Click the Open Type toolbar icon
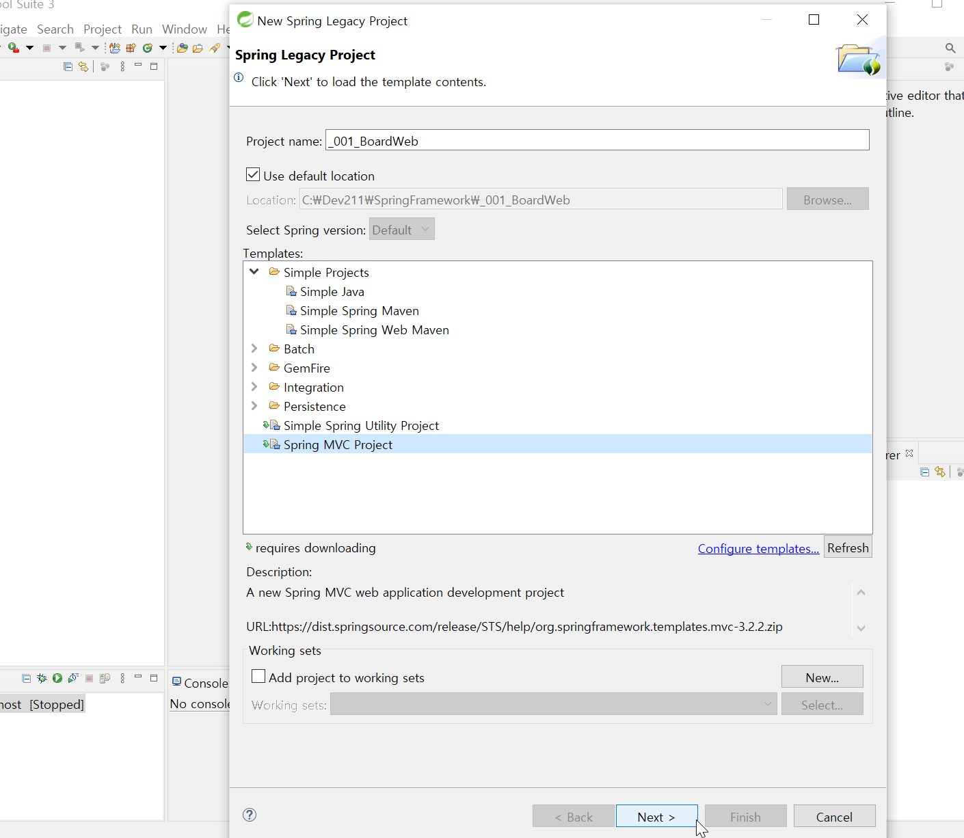Image resolution: width=964 pixels, height=838 pixels. point(182,48)
